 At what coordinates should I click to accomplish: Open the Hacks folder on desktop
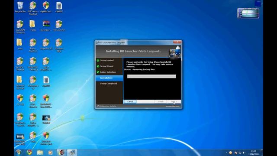coord(33,26)
